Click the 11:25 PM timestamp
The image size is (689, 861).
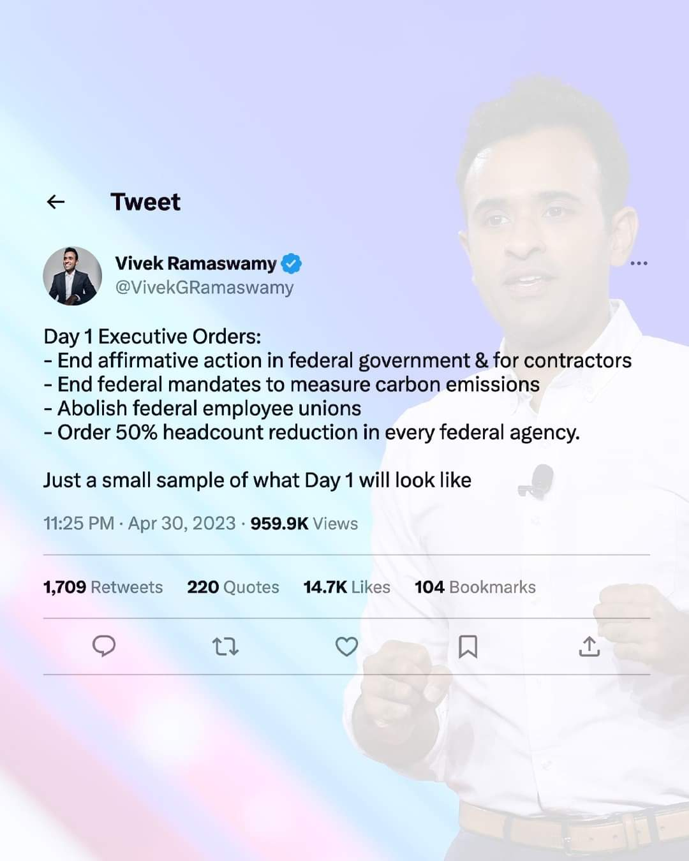78,524
